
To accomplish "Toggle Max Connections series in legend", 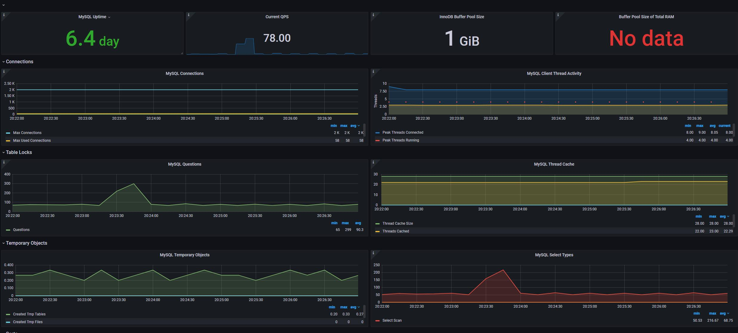I will click(x=27, y=133).
